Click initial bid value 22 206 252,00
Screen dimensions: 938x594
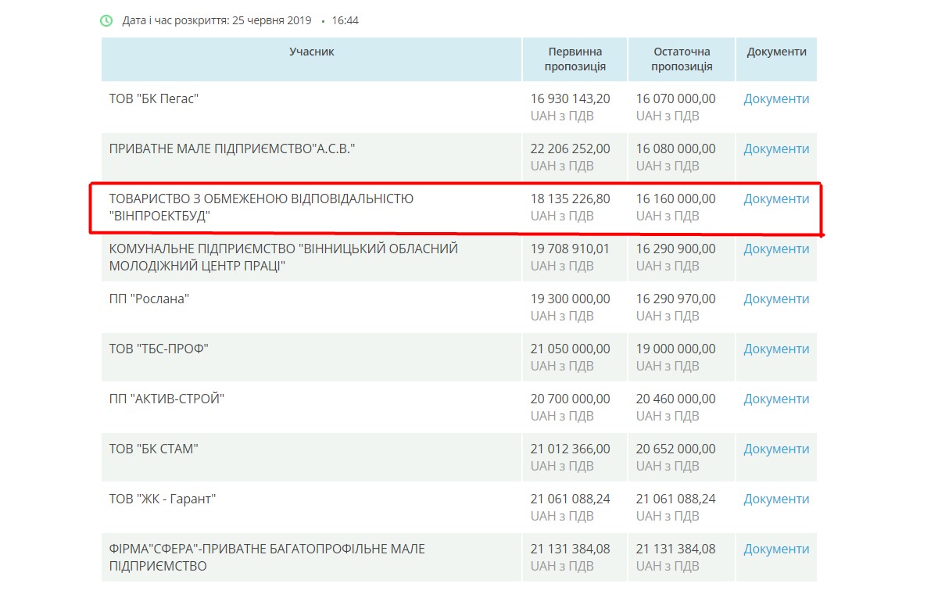coord(571,149)
